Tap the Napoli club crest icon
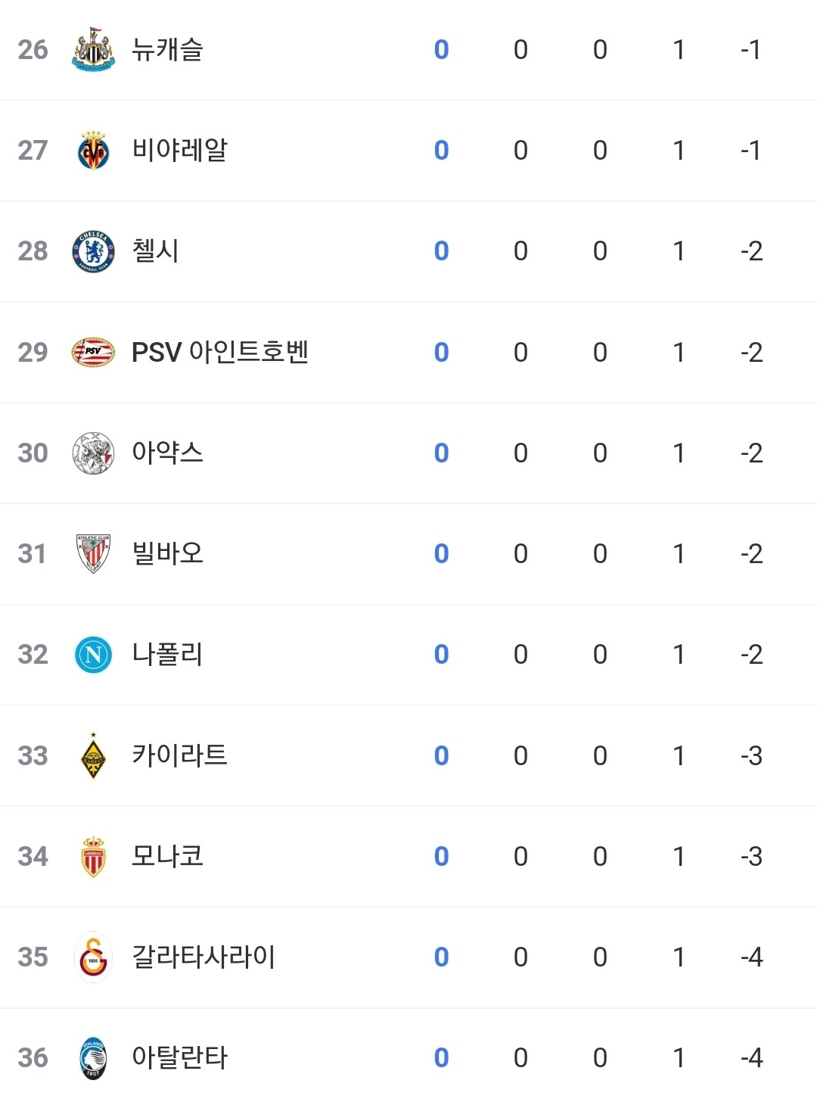This screenshot has height=1099, width=817. click(x=93, y=655)
